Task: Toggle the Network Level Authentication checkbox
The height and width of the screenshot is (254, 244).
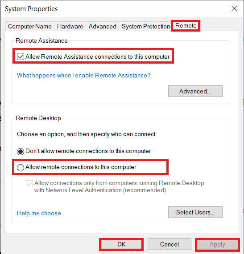Action: click(29, 184)
